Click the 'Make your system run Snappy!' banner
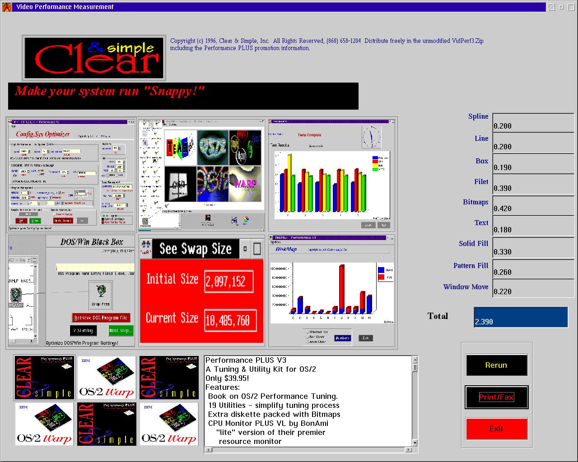Screen dimensions: 578x462 (x=183, y=96)
